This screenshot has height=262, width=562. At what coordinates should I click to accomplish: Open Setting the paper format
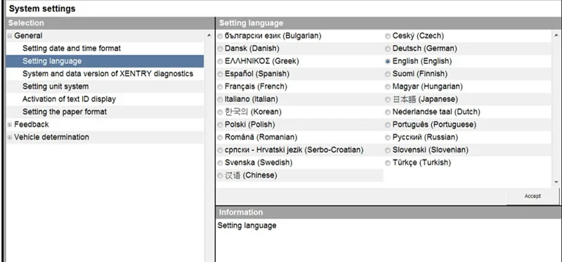pos(65,112)
